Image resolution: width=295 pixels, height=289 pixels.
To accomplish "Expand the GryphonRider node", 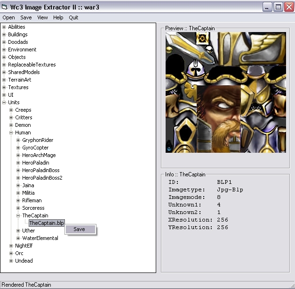I will click(x=18, y=140).
